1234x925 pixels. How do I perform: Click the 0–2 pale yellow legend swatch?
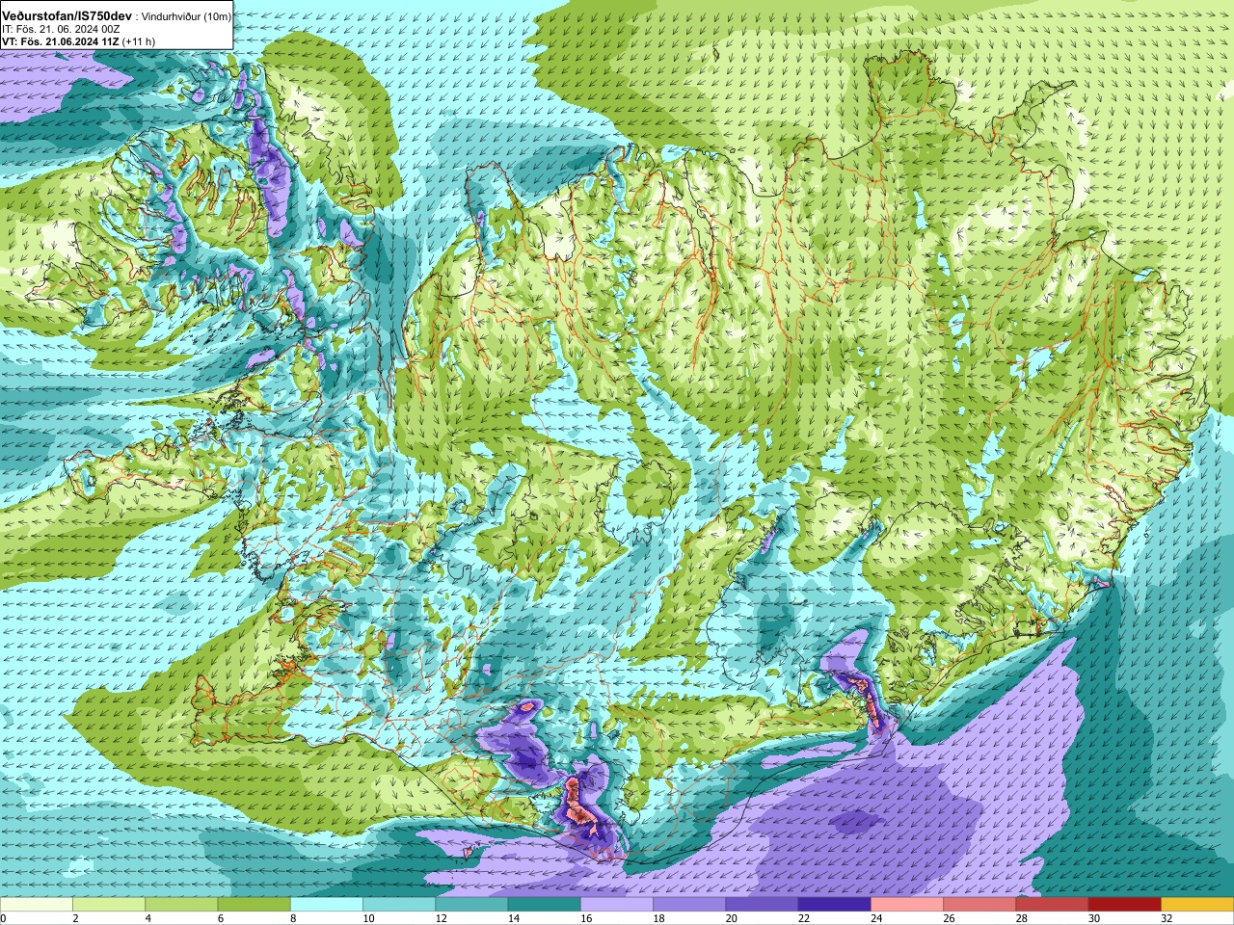(37, 905)
